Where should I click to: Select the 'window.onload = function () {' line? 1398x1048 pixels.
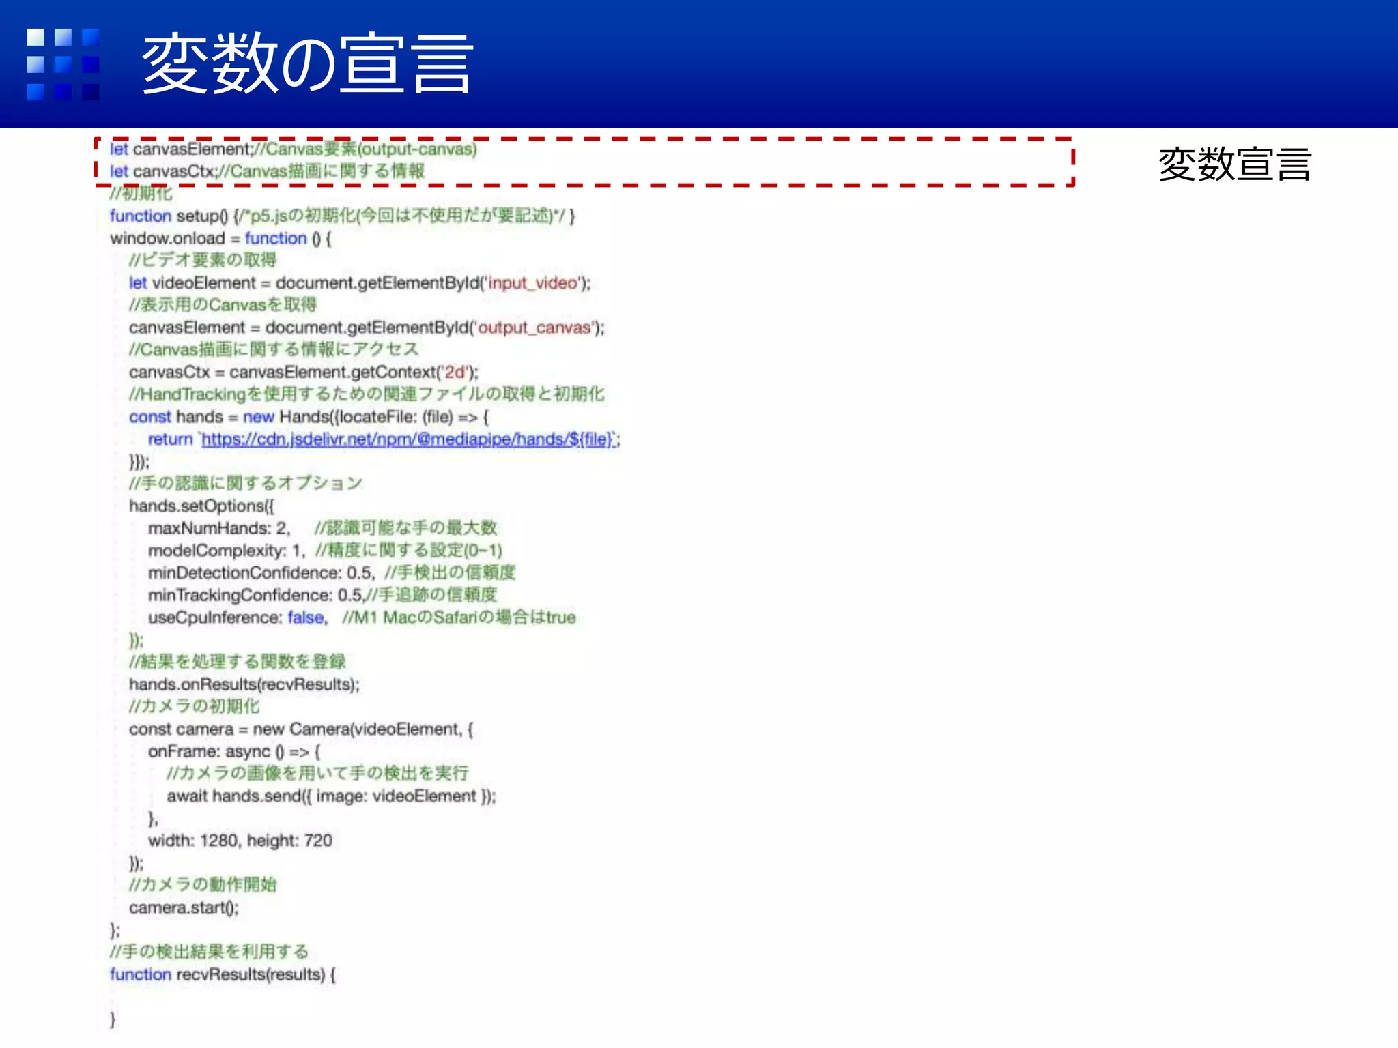(x=220, y=239)
